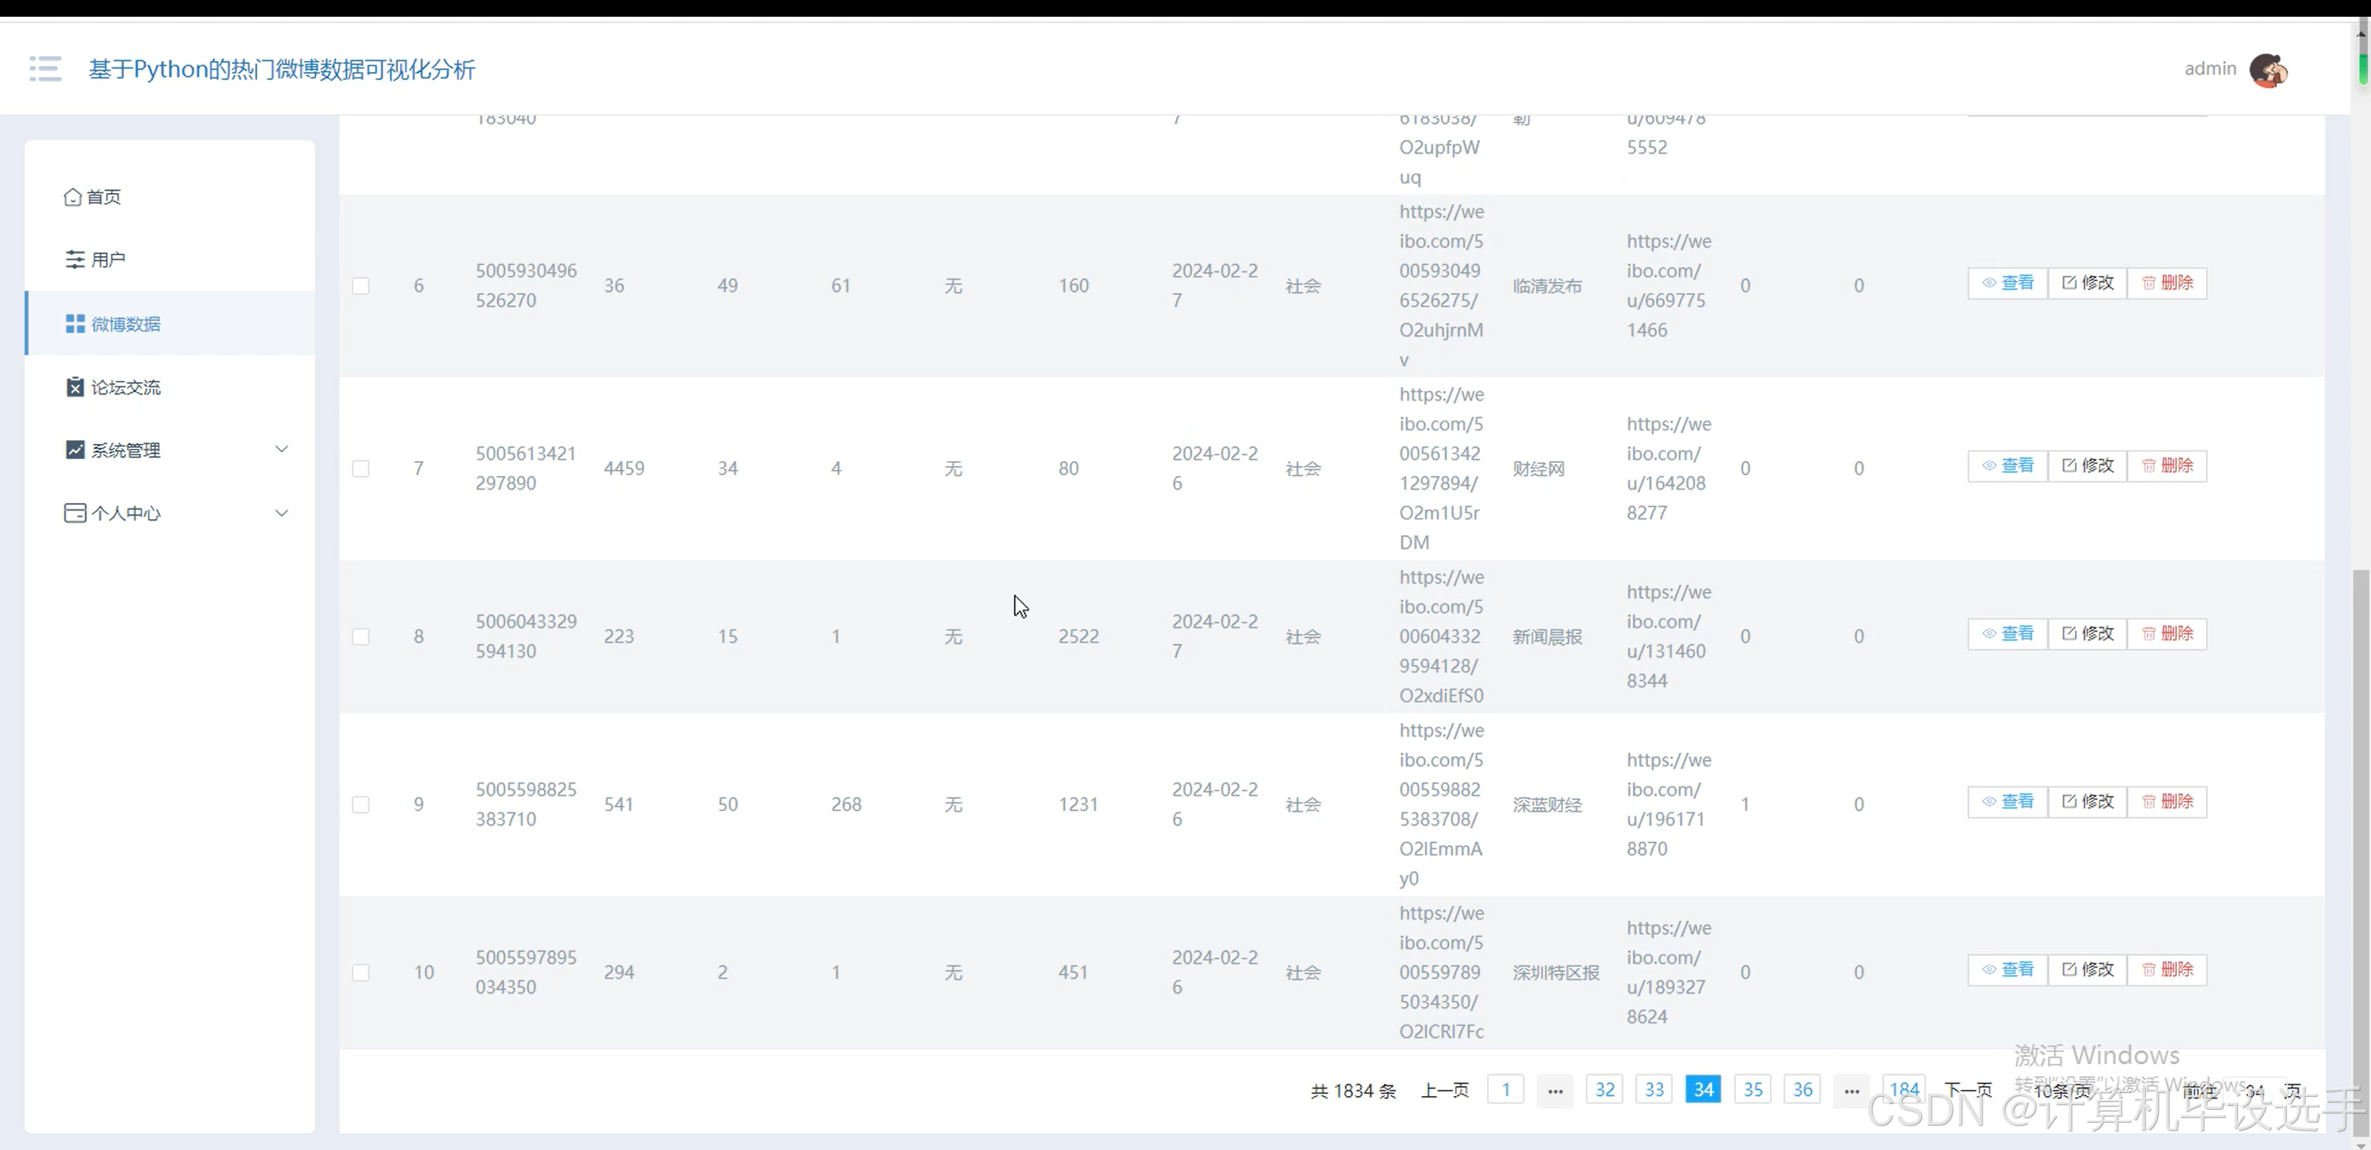2371x1150 pixels.
Task: Click the 论坛交流 clipboard icon
Action: click(74, 388)
